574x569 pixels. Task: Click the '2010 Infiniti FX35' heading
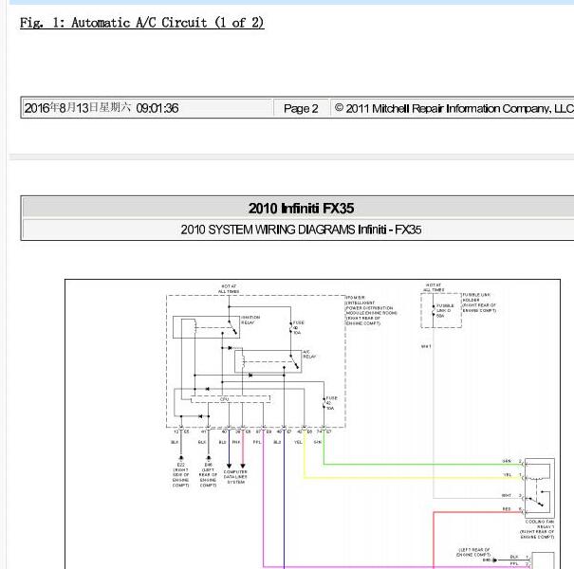(301, 209)
